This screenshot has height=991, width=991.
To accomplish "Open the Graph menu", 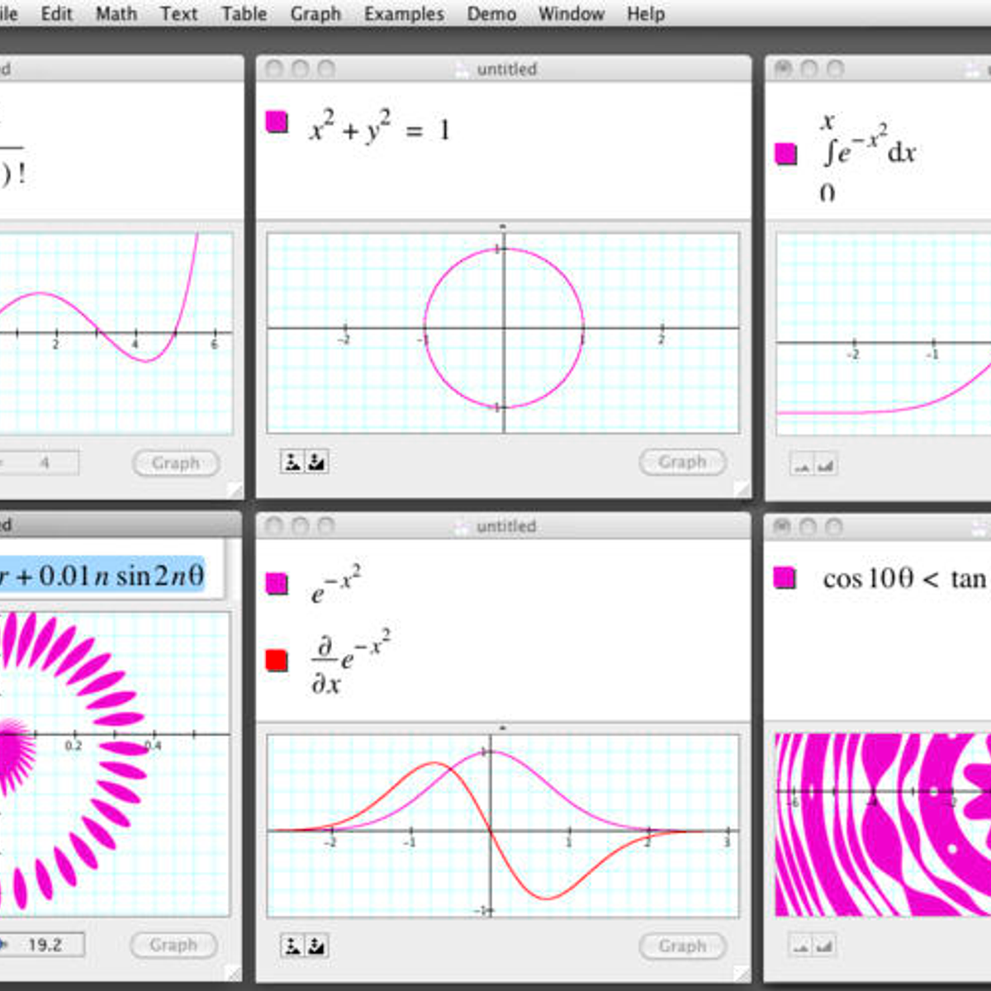I will (315, 14).
